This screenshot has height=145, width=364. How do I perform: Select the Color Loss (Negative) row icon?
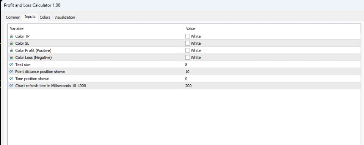tap(11, 57)
